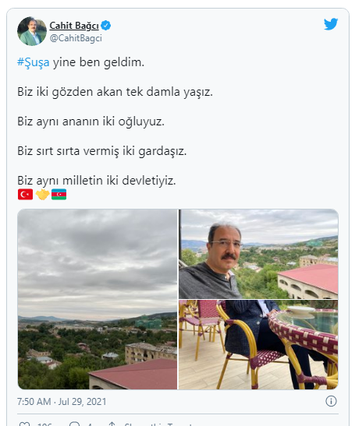Click the Turkish flag emoji
Image resolution: width=355 pixels, height=426 pixels.
[x=25, y=194]
